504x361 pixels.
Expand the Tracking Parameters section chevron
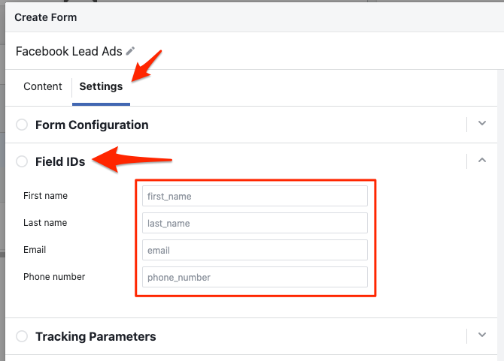click(483, 335)
